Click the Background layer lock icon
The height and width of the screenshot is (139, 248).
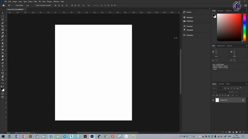pos(243,100)
